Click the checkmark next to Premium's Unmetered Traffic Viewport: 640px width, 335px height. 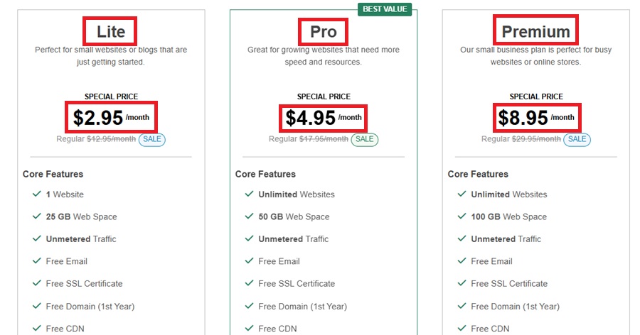462,238
